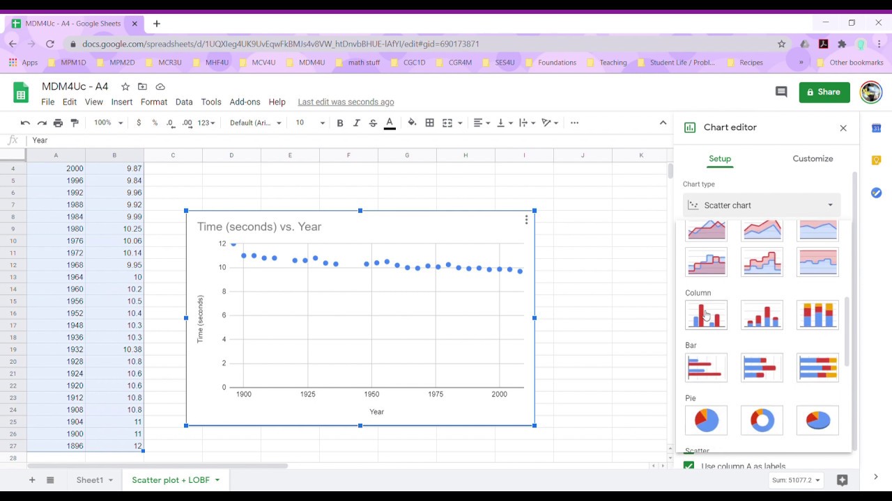Switch to the Setup tab

click(x=720, y=159)
